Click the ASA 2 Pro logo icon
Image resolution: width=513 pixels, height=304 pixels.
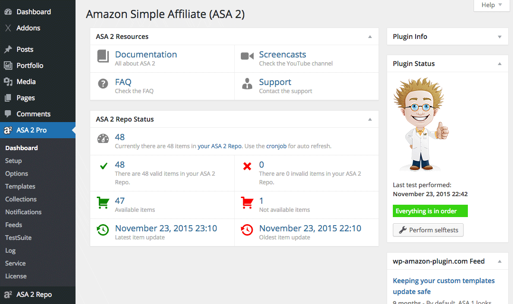(x=8, y=130)
